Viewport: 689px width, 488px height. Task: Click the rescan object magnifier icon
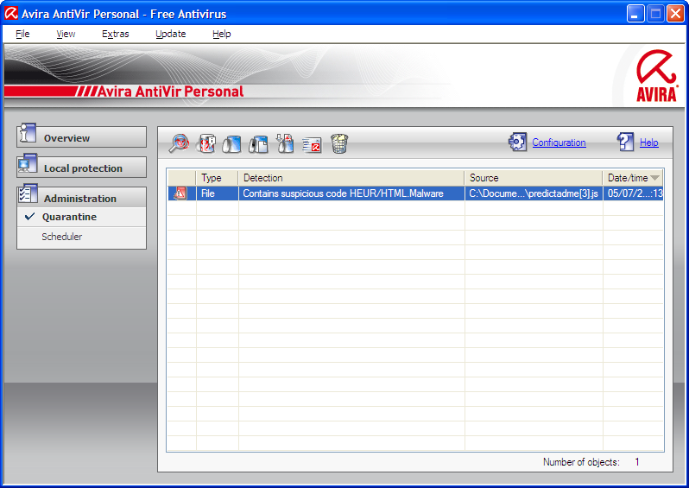[x=179, y=143]
